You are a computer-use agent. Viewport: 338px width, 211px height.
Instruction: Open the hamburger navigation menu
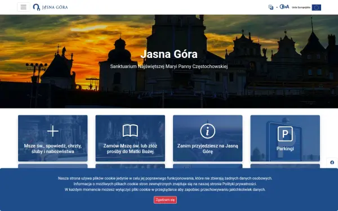(x=24, y=7)
